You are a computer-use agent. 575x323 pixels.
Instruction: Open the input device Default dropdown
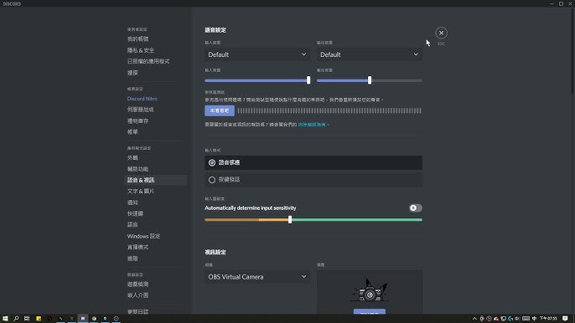click(257, 54)
